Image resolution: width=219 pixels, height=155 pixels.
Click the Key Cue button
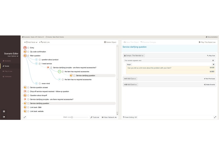211,56
